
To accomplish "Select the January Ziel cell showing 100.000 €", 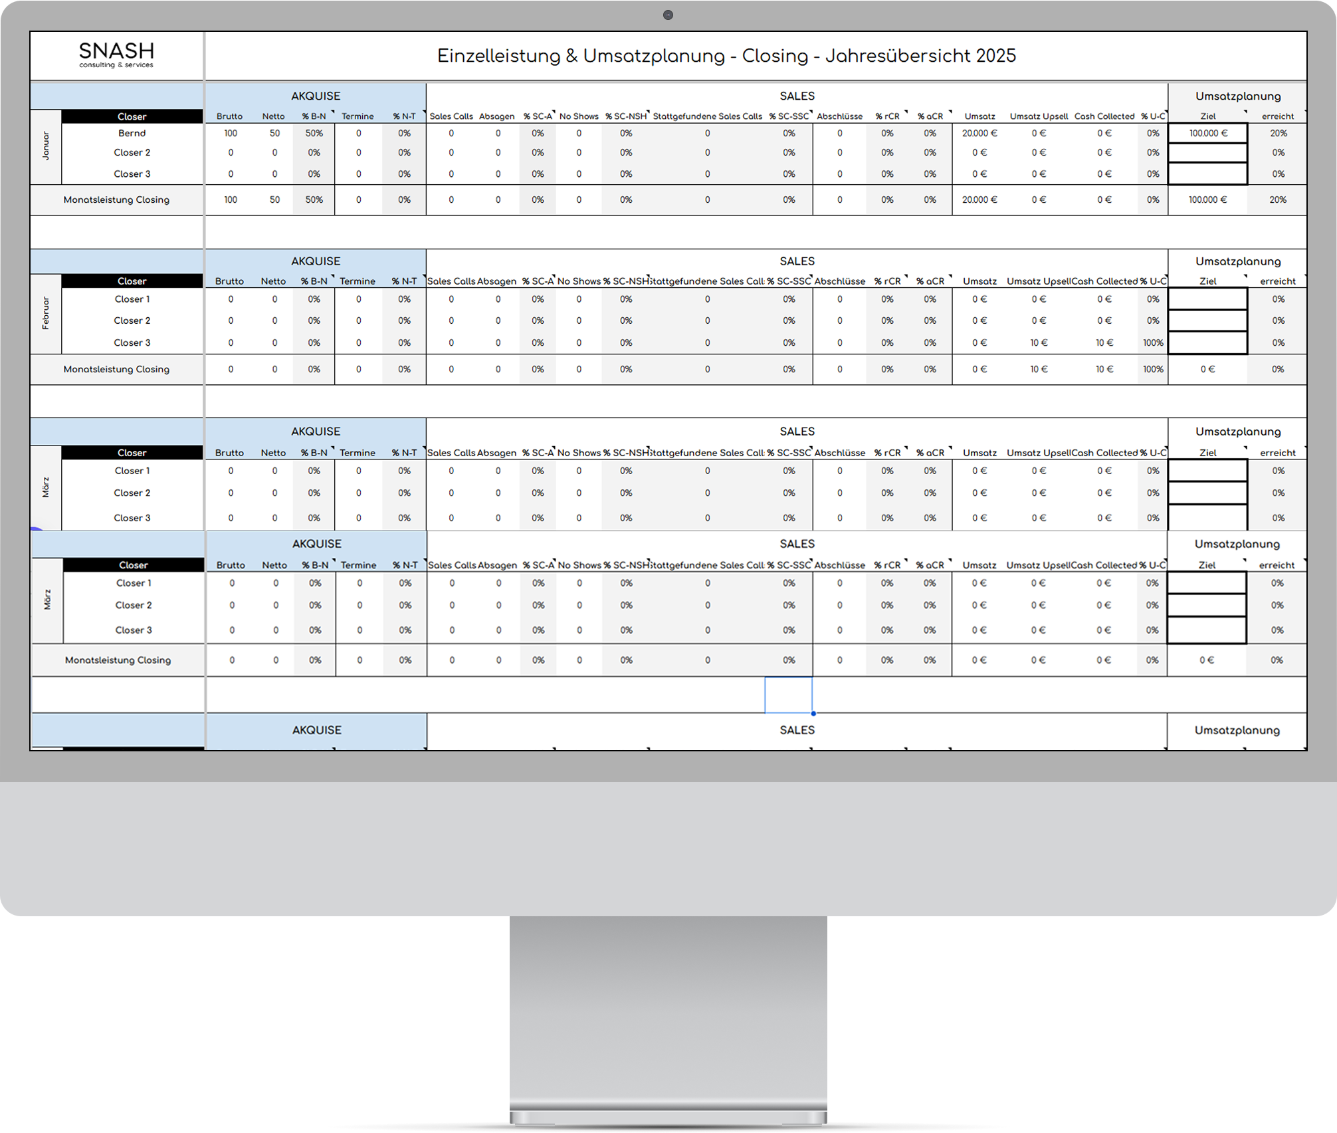I will 1207,133.
